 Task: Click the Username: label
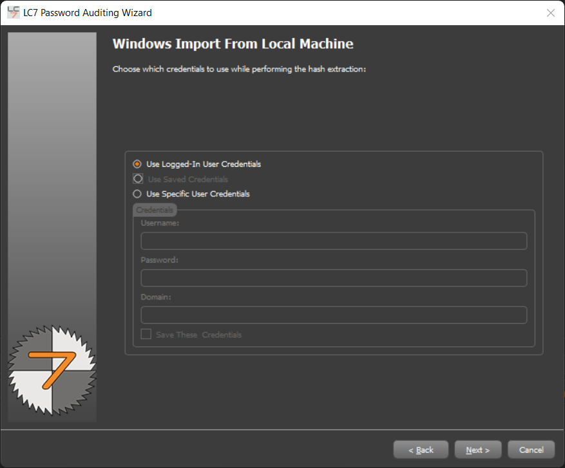coord(160,223)
